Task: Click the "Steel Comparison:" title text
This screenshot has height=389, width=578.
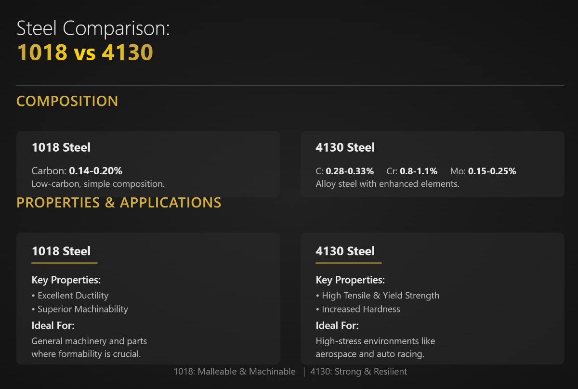Action: (x=93, y=28)
